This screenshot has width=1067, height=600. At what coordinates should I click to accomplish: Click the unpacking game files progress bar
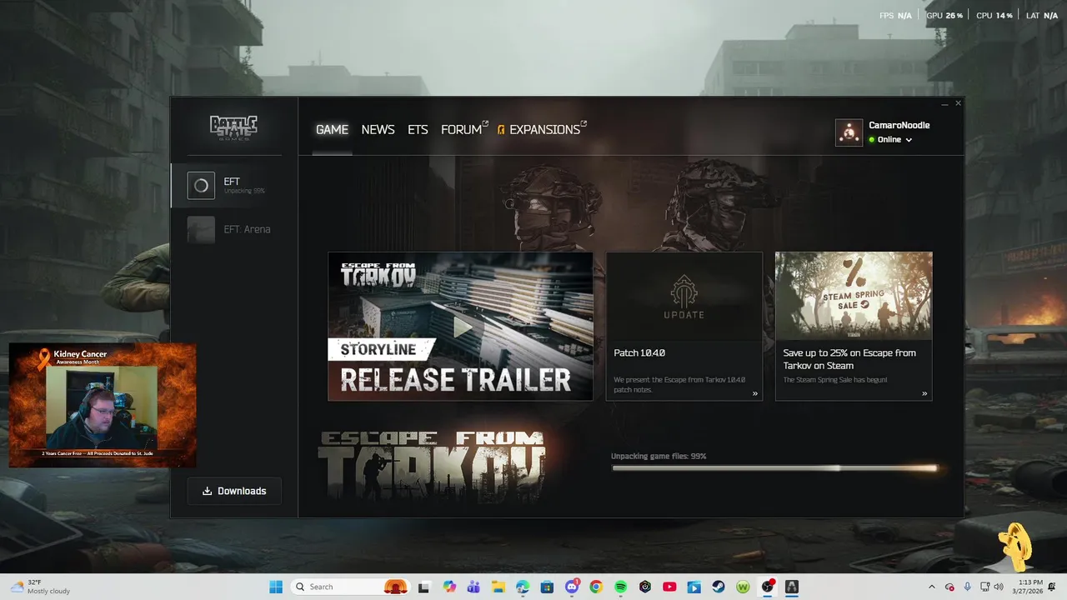[774, 468]
